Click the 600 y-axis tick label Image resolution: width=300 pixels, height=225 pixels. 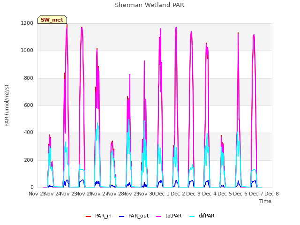click(29, 105)
